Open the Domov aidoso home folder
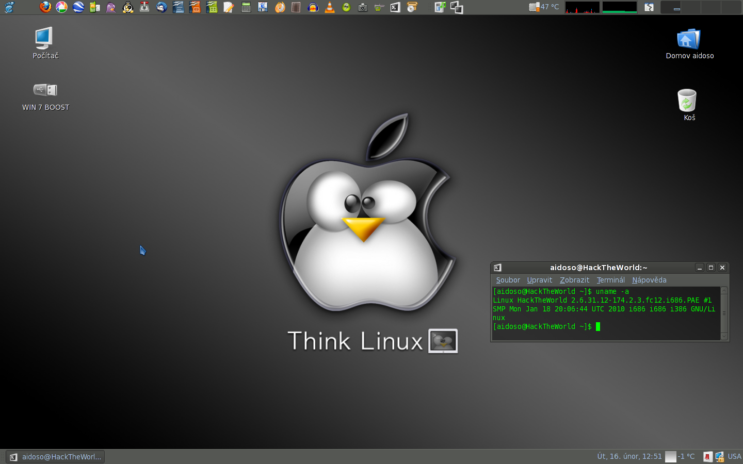The width and height of the screenshot is (743, 464). (689, 44)
